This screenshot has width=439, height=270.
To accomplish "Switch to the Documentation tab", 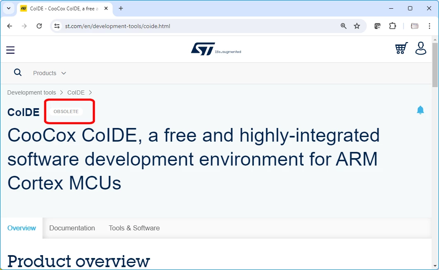I will pyautogui.click(x=72, y=228).
